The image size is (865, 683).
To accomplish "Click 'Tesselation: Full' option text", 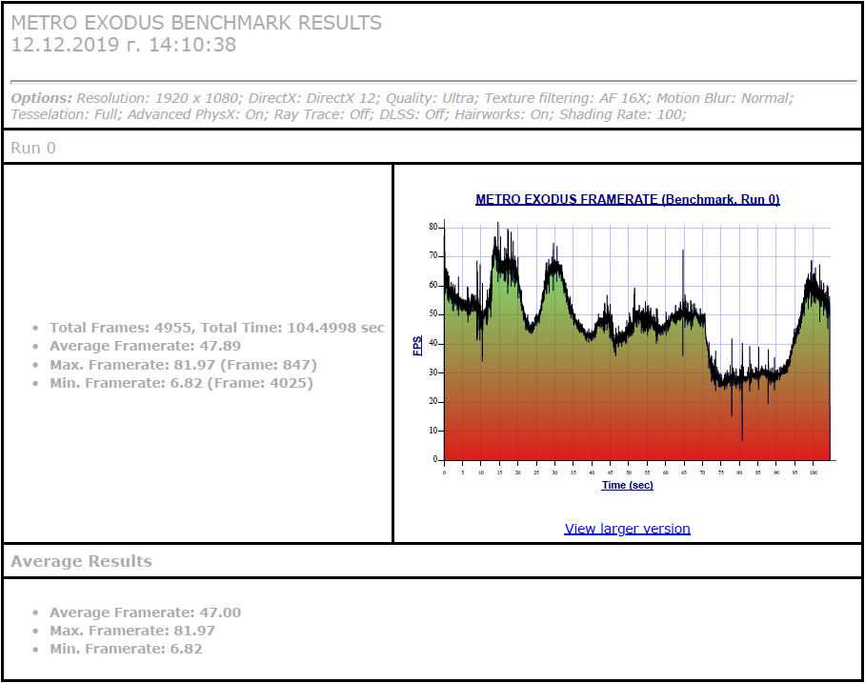I will pyautogui.click(x=64, y=114).
